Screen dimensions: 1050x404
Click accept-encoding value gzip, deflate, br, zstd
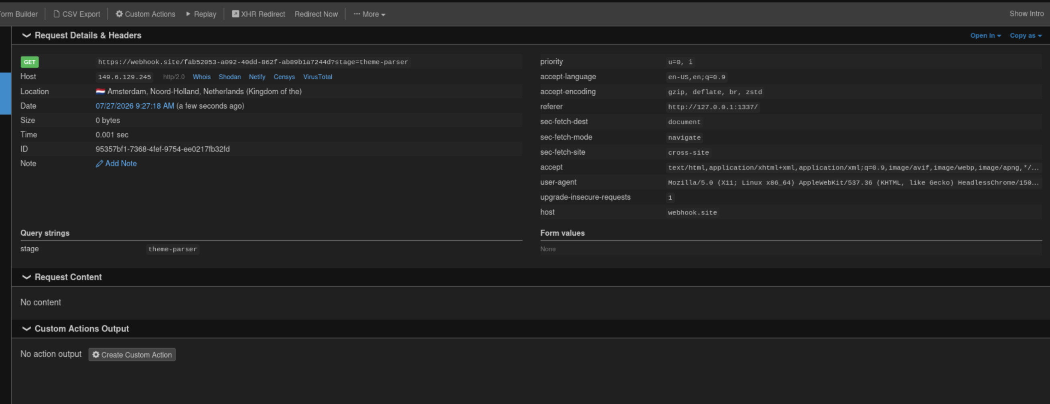pos(715,92)
